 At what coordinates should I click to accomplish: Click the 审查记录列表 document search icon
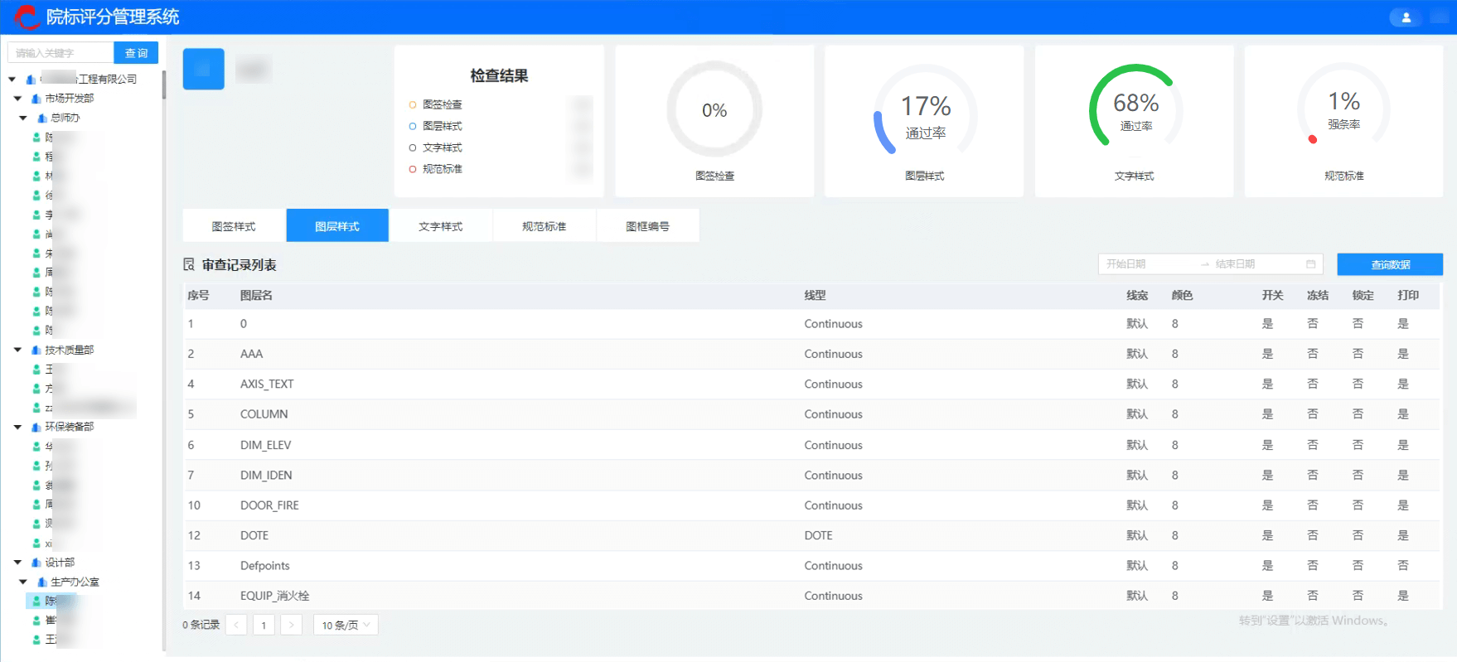pos(189,265)
